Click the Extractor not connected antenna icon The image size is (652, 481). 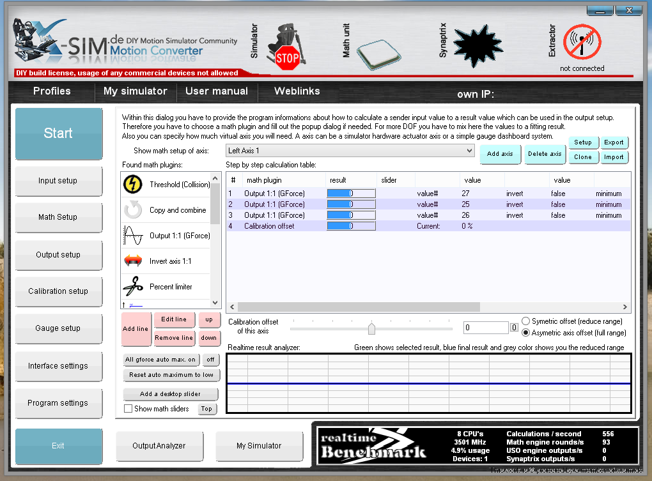(x=582, y=42)
